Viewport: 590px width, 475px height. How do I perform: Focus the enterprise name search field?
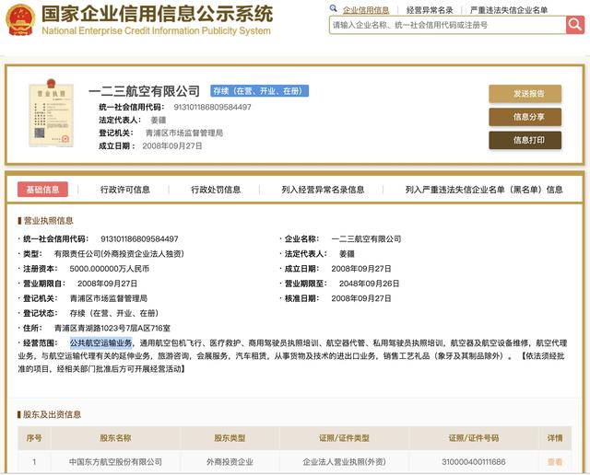click(447, 25)
